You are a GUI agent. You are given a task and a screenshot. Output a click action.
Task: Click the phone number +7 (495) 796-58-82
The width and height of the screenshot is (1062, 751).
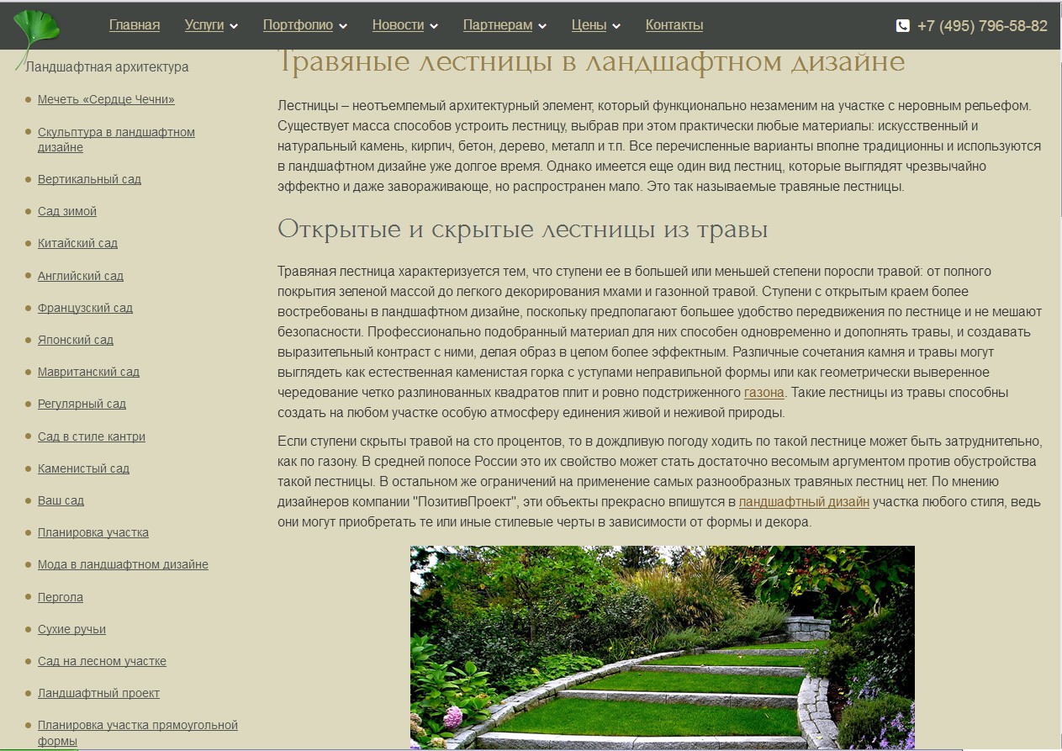coord(982,26)
